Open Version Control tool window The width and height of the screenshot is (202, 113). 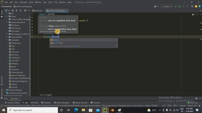(12, 103)
